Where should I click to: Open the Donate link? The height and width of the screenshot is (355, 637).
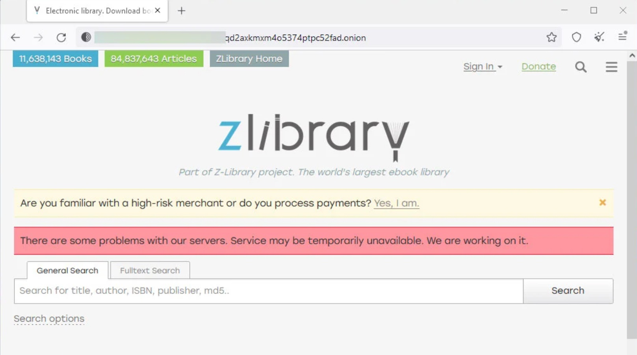[538, 67]
